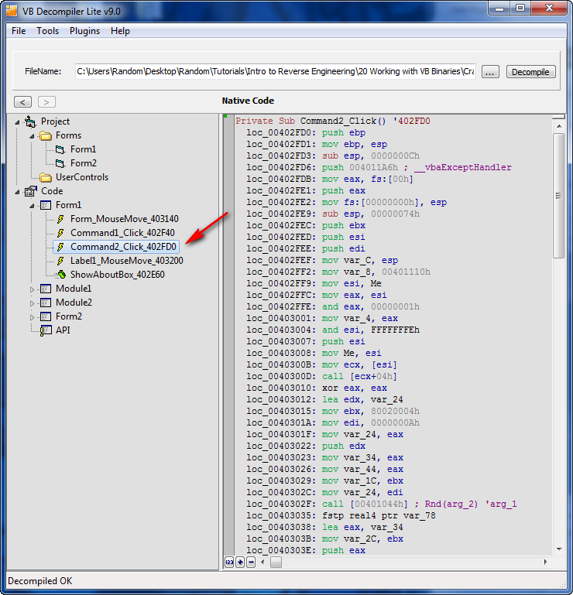
Task: Click the Form1 code module icon
Action: click(46, 205)
